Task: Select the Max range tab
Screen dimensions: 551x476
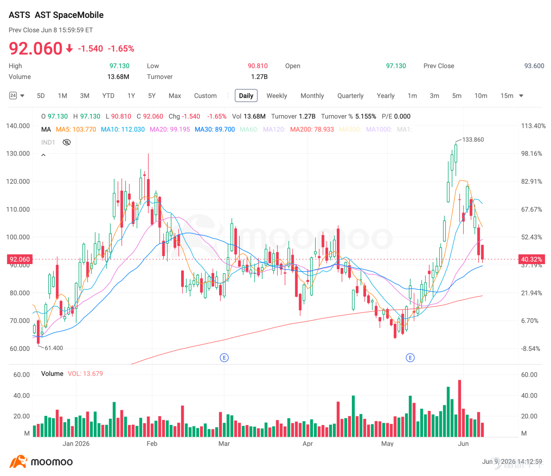Action: [175, 96]
